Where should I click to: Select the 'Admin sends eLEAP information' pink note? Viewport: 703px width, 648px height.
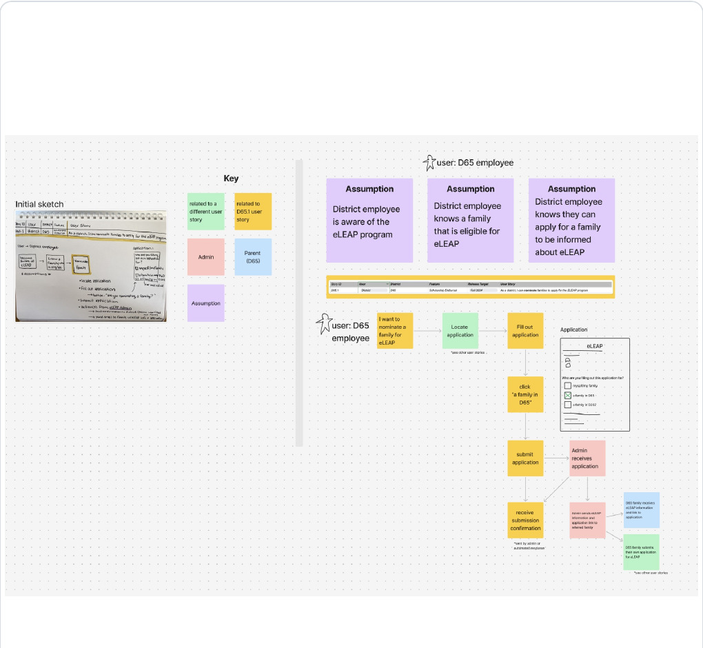pos(587,520)
